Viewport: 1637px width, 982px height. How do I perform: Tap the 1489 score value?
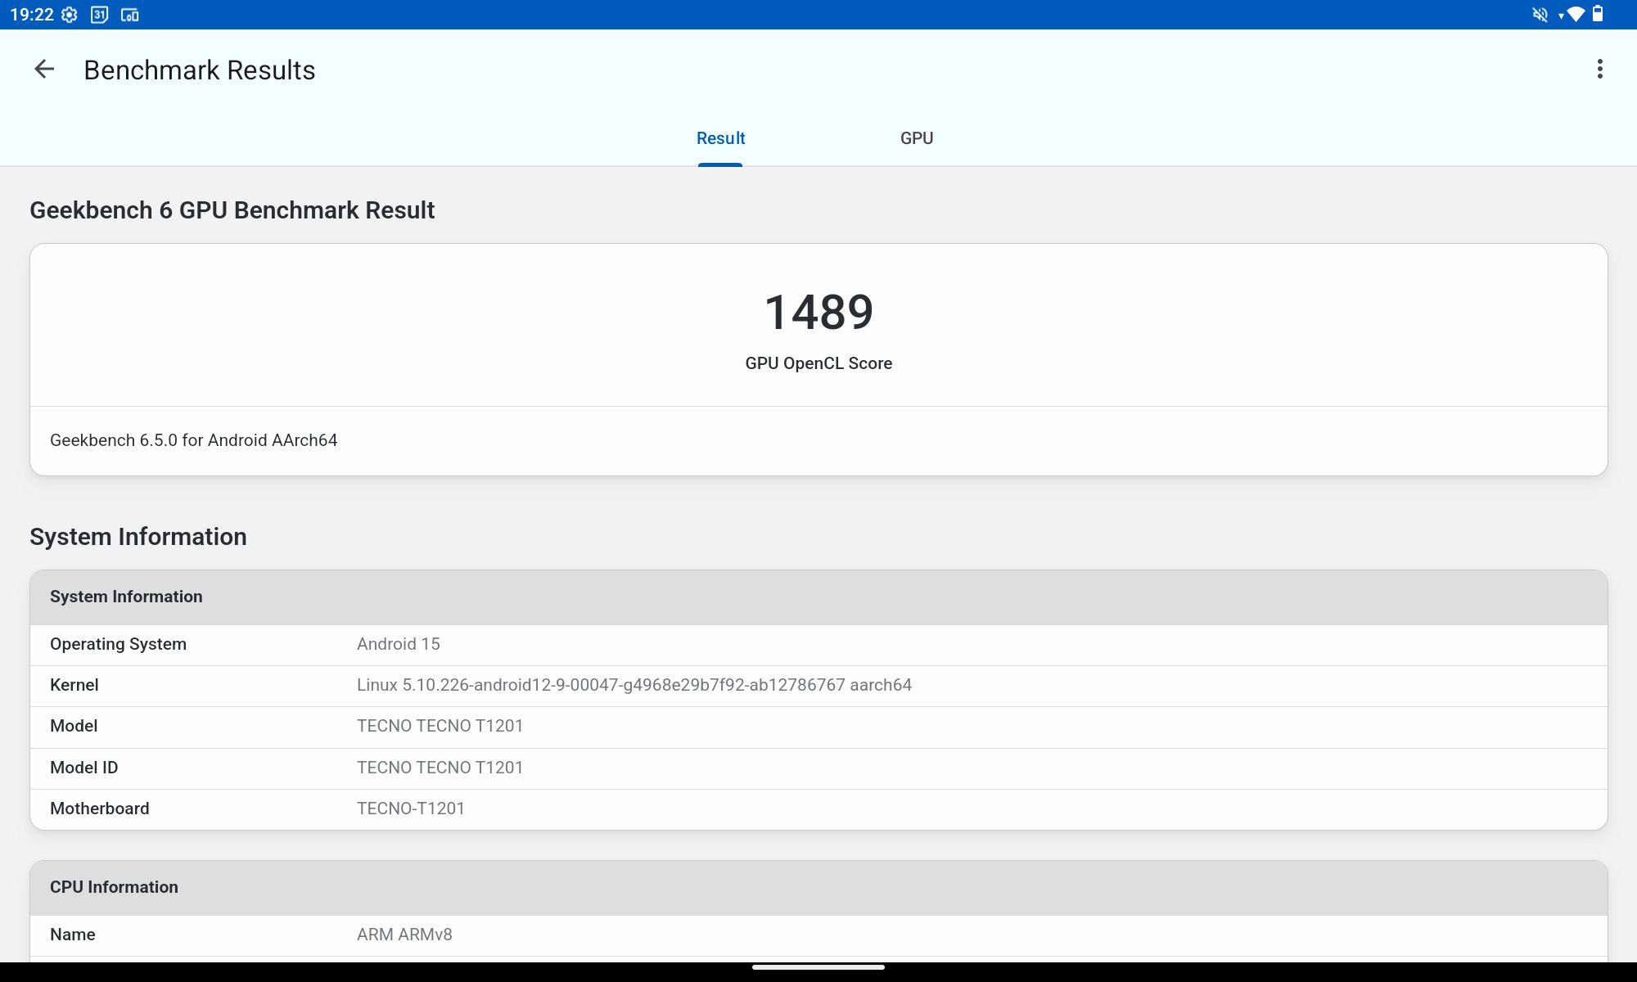point(818,313)
